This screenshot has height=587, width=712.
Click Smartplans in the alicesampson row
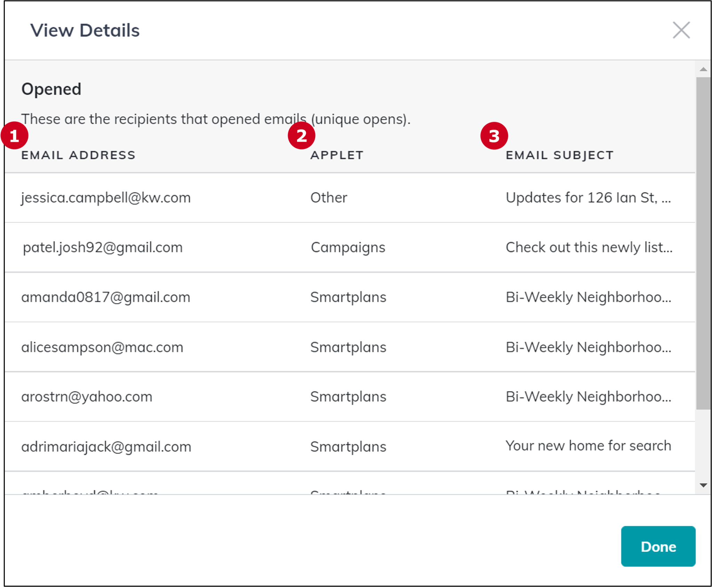coord(348,347)
